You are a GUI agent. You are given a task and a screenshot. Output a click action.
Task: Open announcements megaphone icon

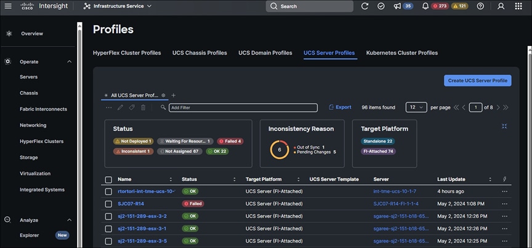397,6
